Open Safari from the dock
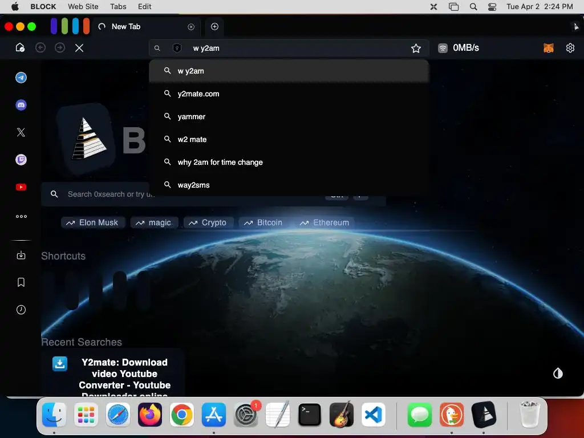 click(117, 415)
